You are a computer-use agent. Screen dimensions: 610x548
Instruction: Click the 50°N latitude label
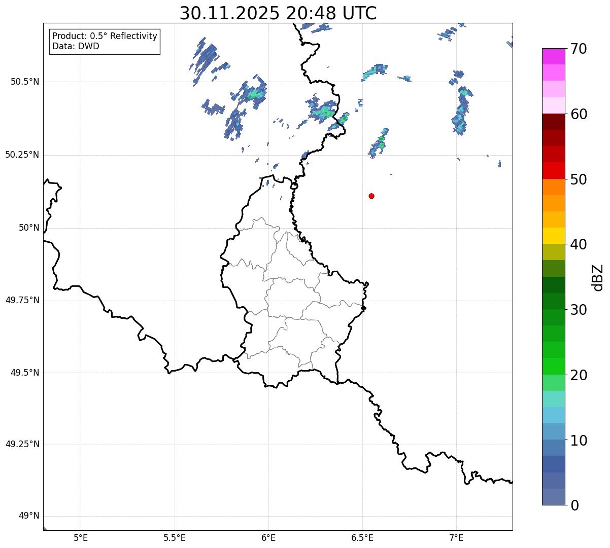click(29, 228)
